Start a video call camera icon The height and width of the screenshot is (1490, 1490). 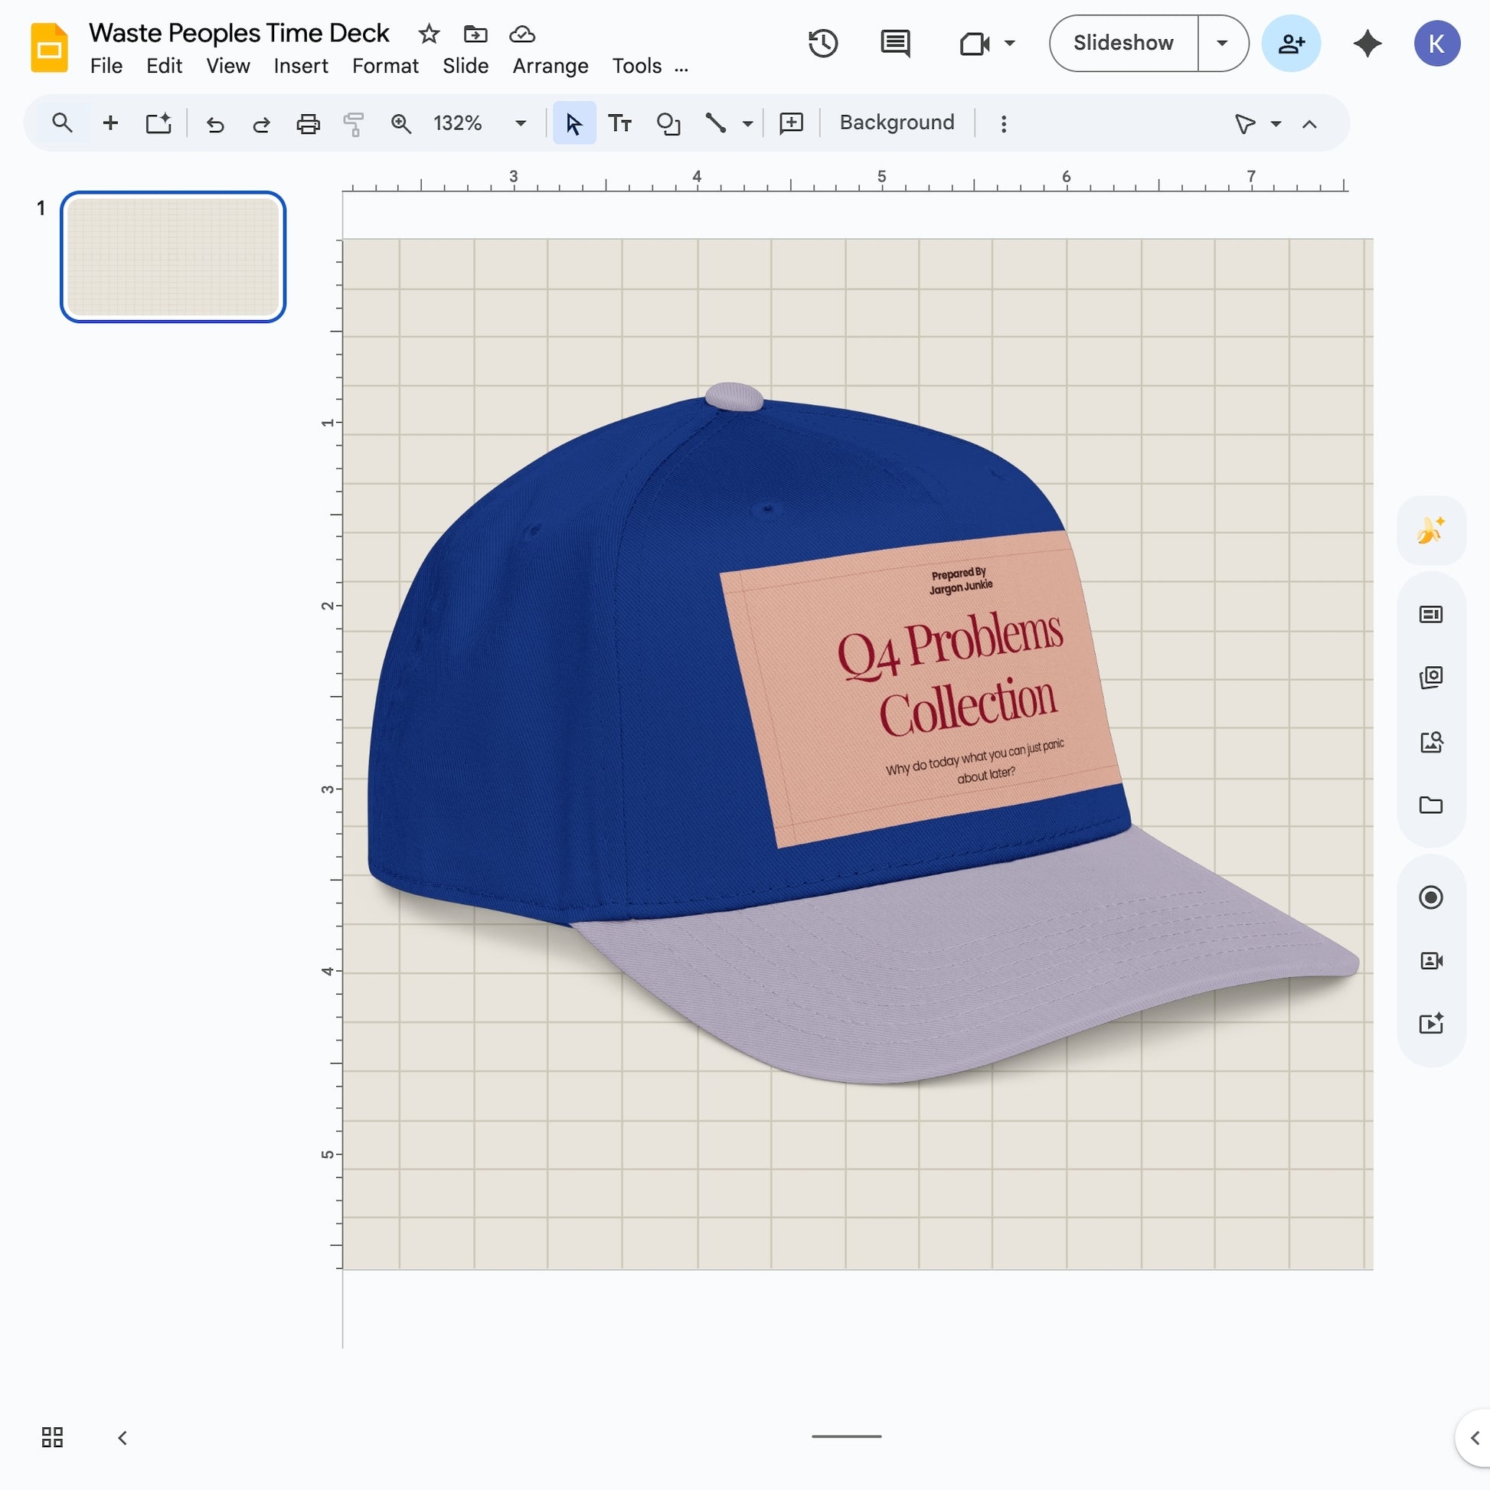click(x=974, y=43)
